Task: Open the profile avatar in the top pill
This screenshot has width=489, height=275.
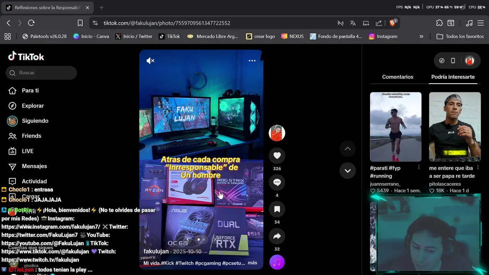Action: point(470,60)
